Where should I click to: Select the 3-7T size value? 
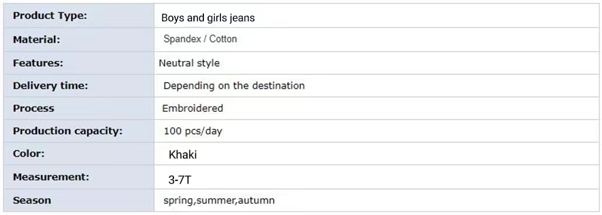coord(180,180)
